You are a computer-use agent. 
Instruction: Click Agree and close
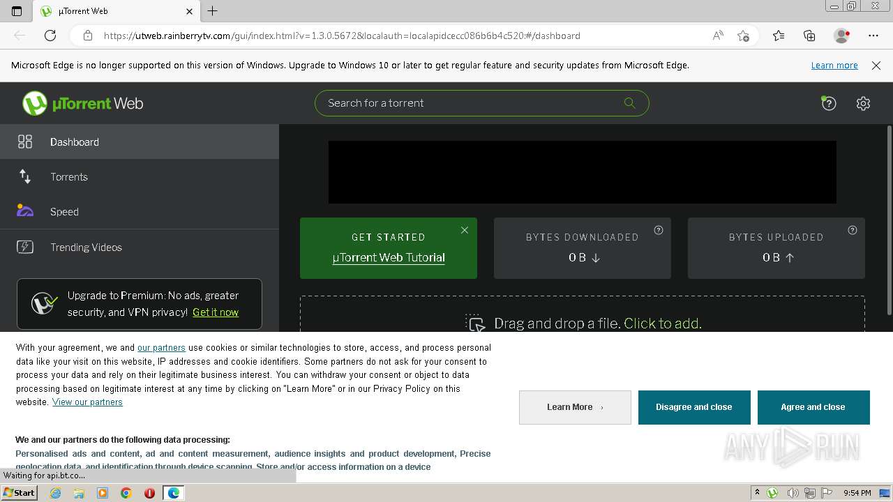point(813,407)
